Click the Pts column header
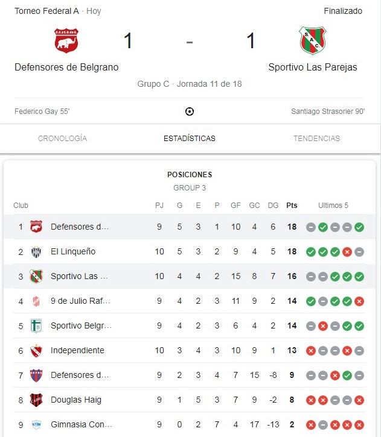 tap(292, 206)
